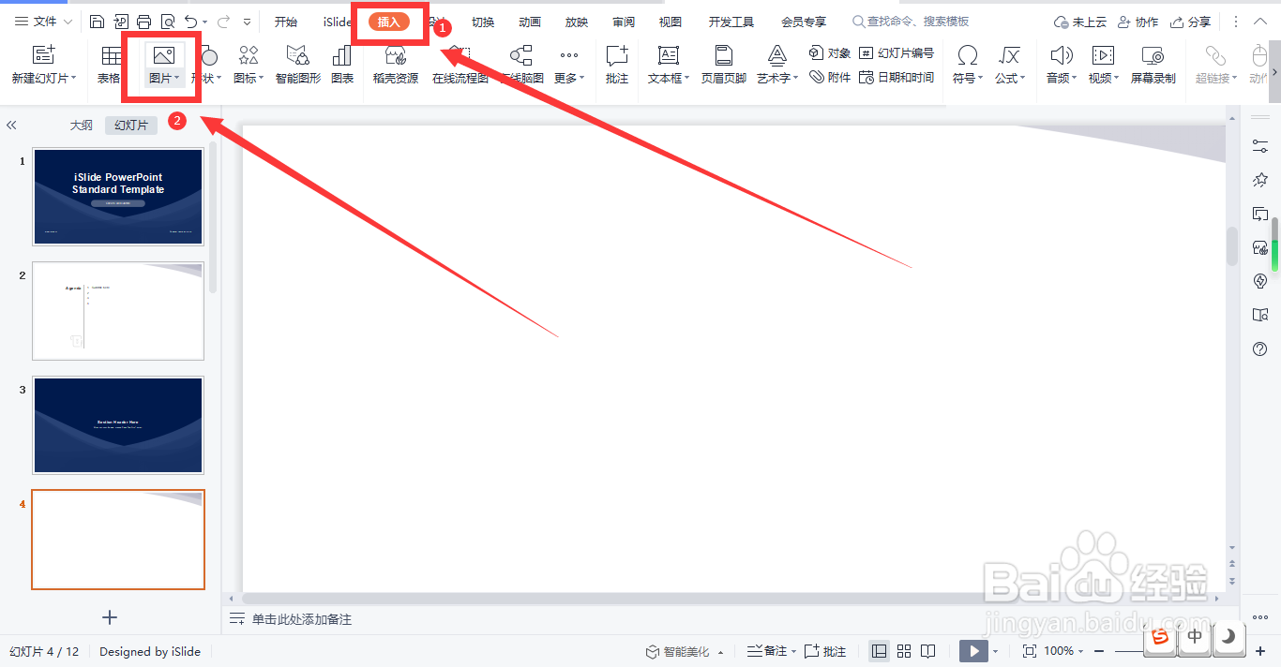Switch to slide sorter grid view
The height and width of the screenshot is (667, 1281).
pos(904,651)
